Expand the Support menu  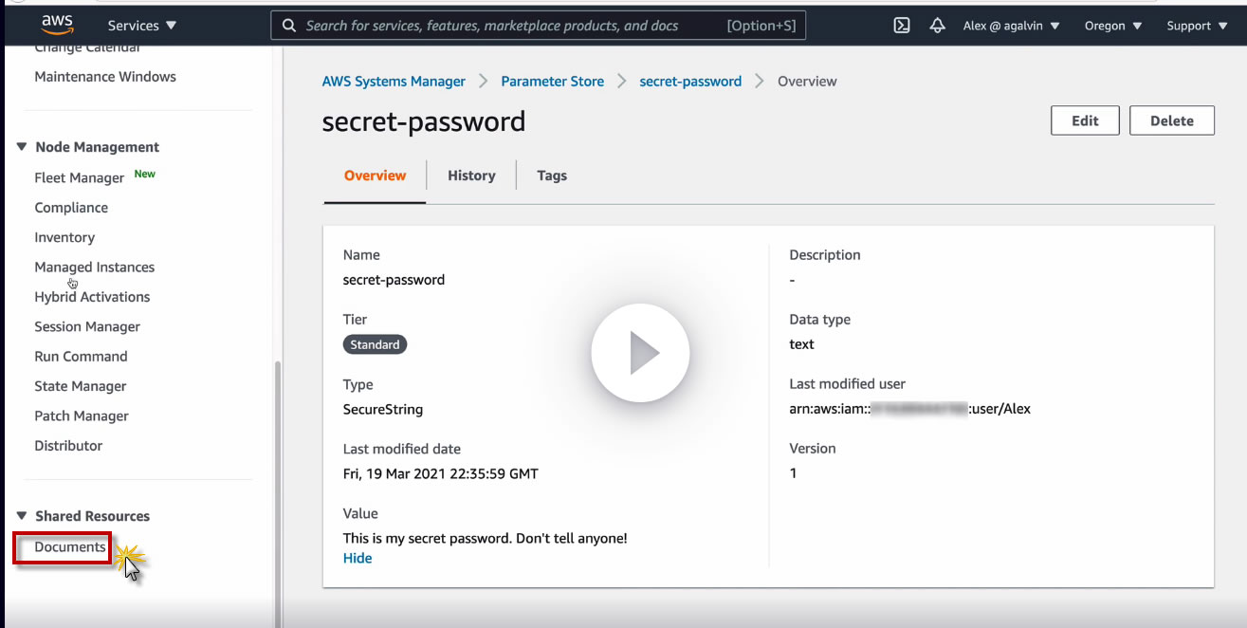click(1197, 26)
